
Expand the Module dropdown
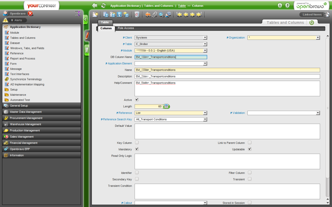(205, 50)
